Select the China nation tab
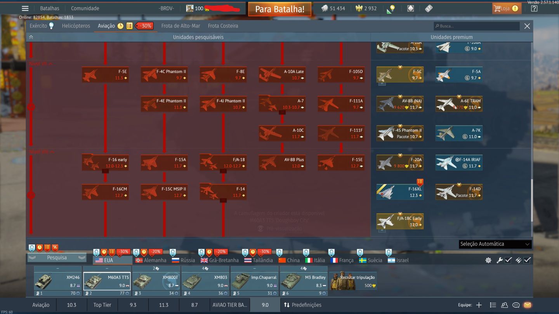Viewport: 559px width, 314px height. click(289, 261)
